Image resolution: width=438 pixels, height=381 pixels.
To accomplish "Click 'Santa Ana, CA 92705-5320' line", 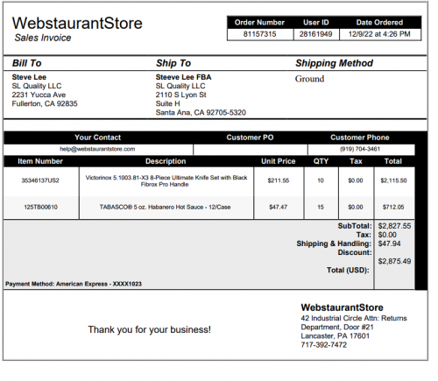I will click(201, 112).
